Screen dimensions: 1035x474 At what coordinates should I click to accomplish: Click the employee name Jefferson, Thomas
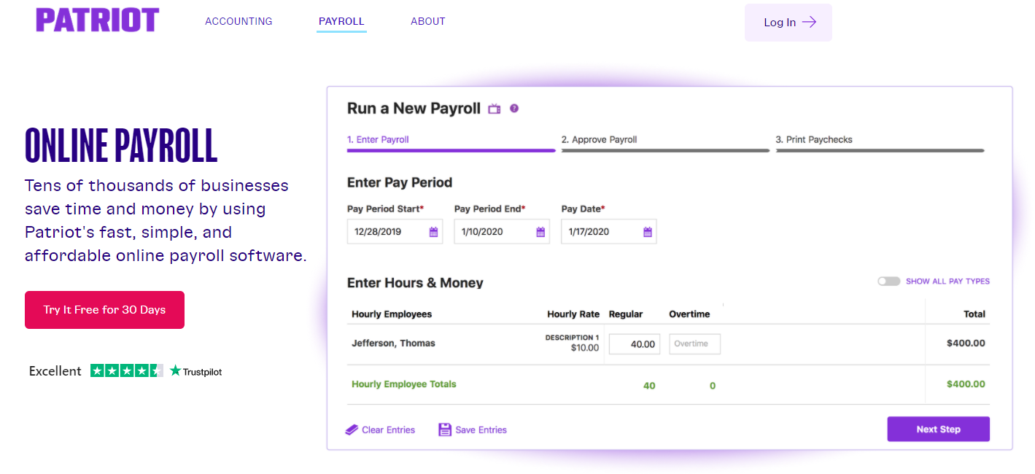click(393, 343)
